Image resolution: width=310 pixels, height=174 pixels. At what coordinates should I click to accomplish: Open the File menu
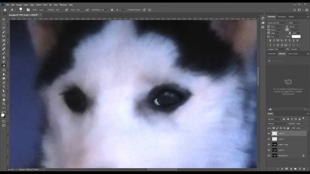pos(8,5)
